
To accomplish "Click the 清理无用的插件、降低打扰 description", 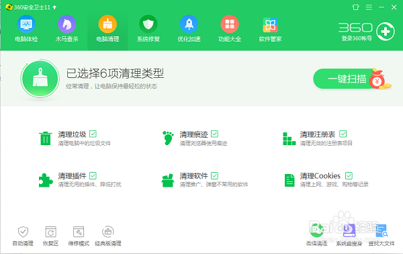I will [x=89, y=184].
